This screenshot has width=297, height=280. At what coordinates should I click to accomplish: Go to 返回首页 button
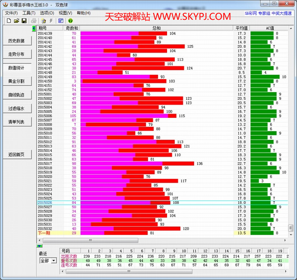pyautogui.click(x=16, y=154)
